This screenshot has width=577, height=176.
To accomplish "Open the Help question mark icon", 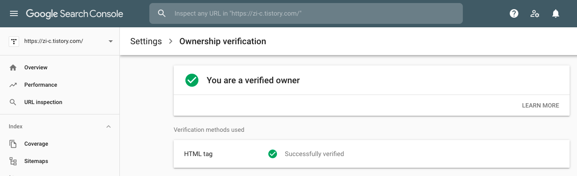I will [x=514, y=13].
